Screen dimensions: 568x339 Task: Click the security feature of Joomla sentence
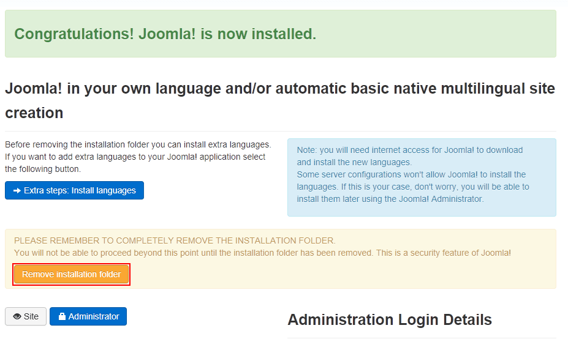click(x=444, y=253)
